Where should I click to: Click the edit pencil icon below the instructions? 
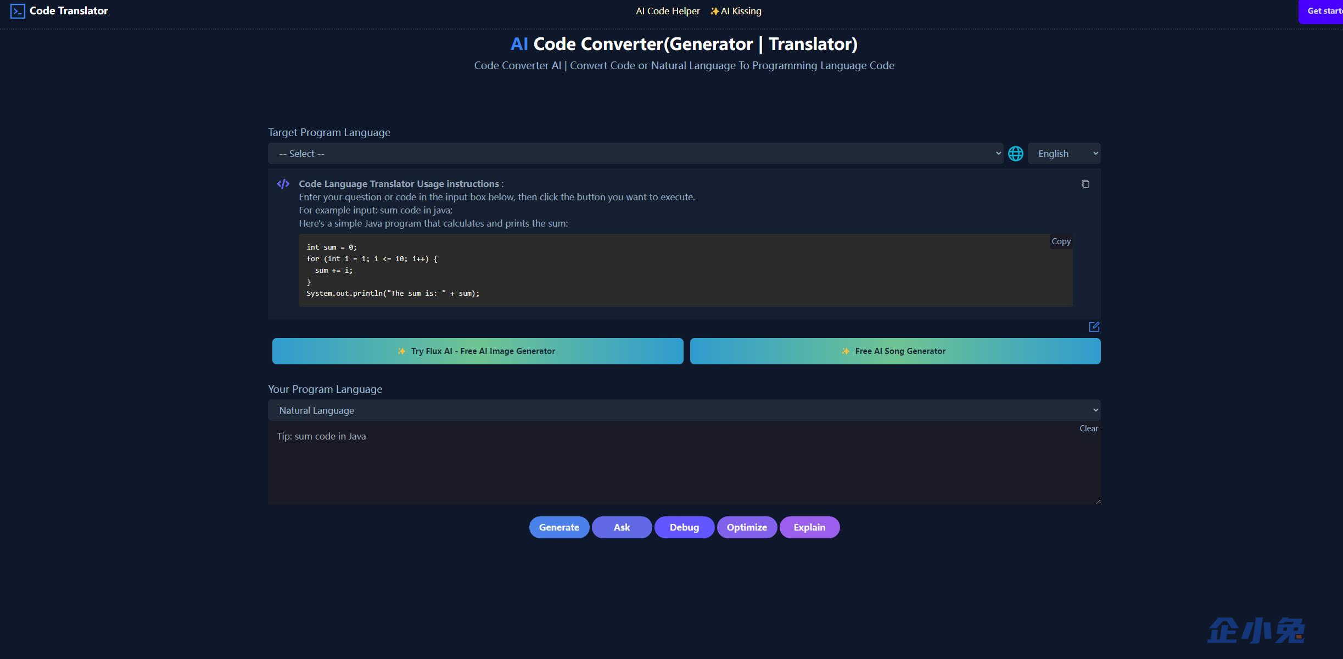[1094, 326]
